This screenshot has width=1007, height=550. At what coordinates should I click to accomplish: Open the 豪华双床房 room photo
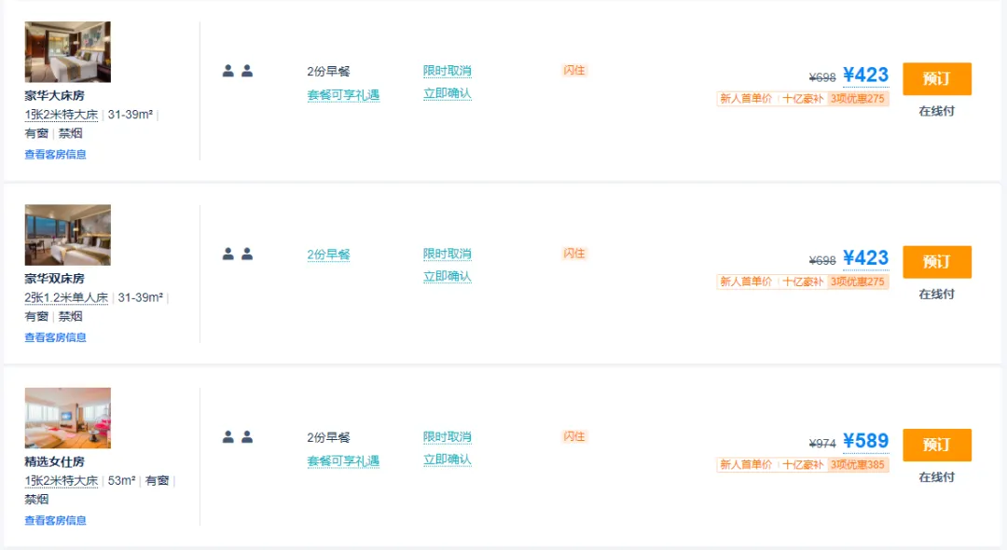pos(67,235)
